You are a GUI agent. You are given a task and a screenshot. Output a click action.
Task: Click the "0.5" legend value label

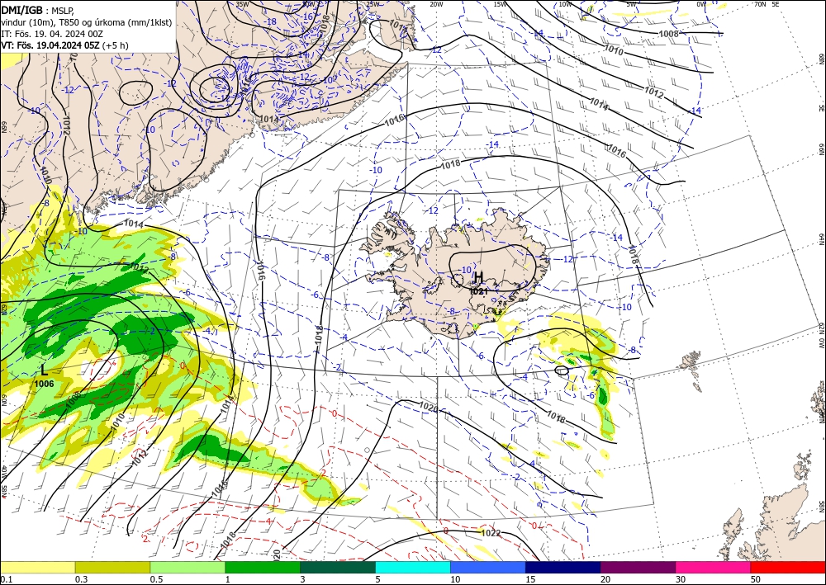(x=155, y=579)
